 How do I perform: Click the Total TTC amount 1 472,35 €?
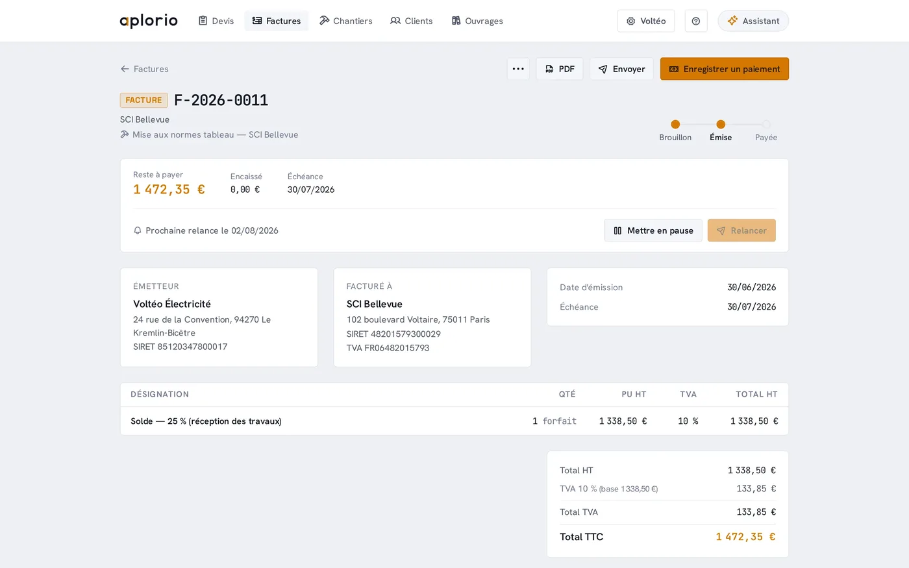click(745, 537)
